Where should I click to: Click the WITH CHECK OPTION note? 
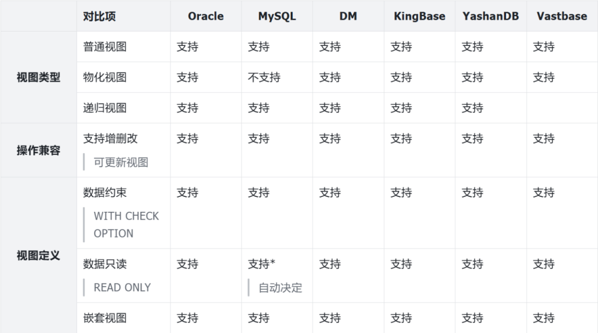pyautogui.click(x=126, y=225)
